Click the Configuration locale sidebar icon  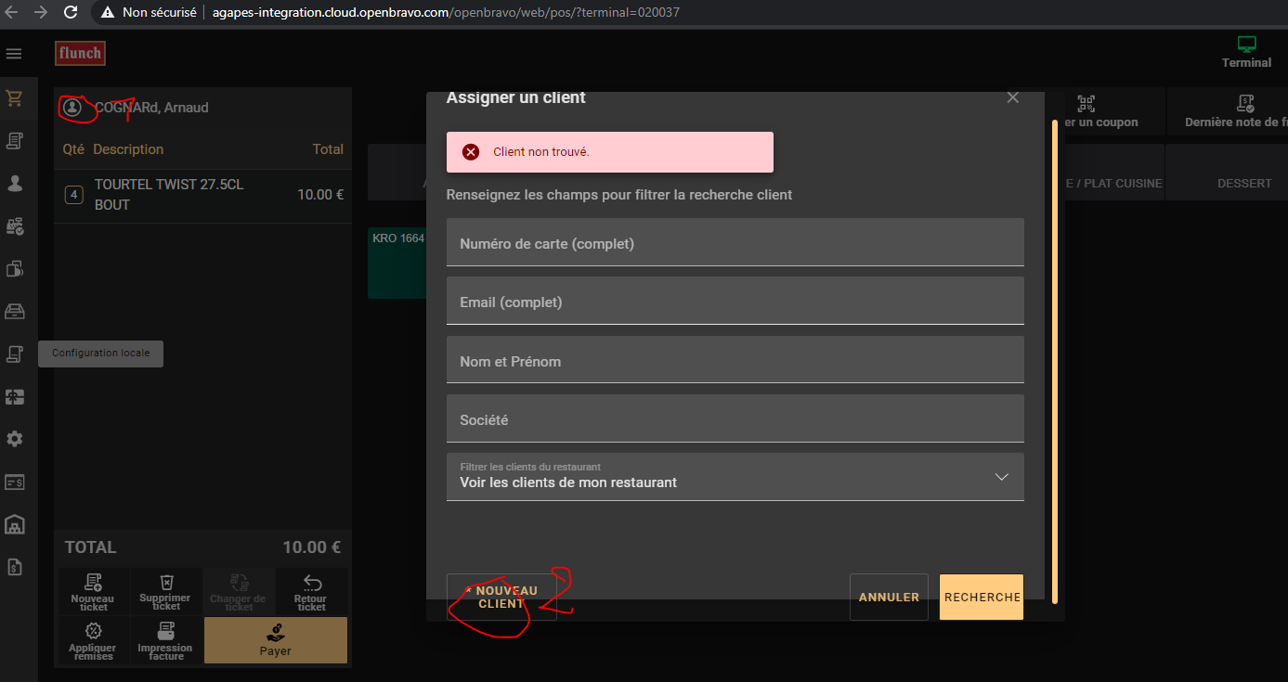tap(14, 354)
